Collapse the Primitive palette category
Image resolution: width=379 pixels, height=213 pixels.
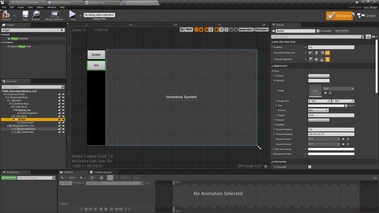(2, 43)
